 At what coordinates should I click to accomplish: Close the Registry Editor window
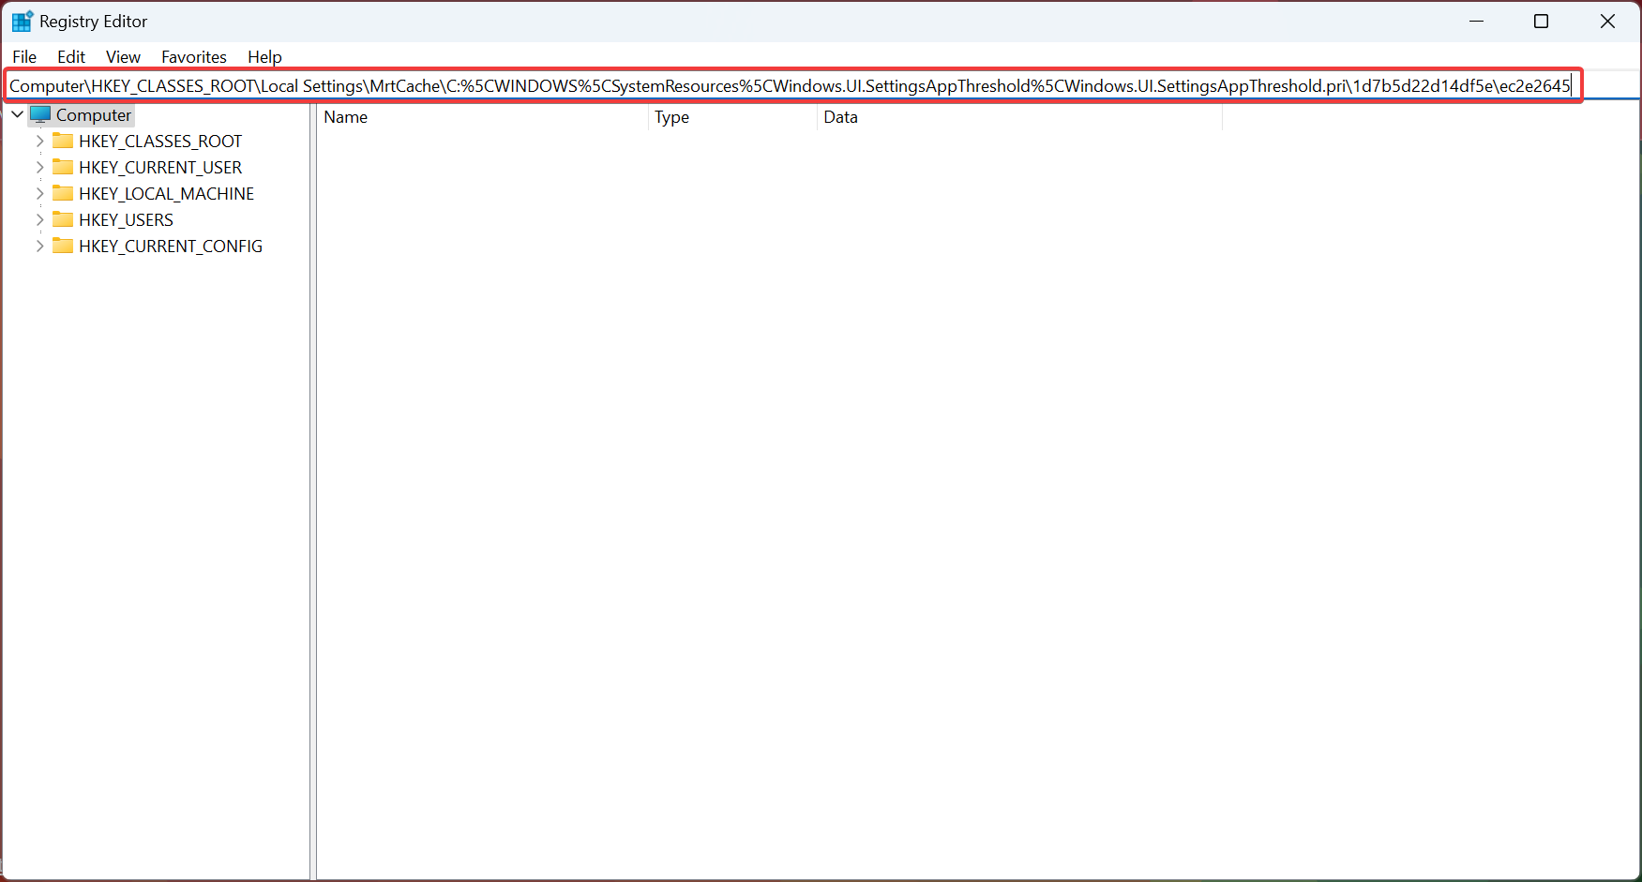pyautogui.click(x=1607, y=21)
